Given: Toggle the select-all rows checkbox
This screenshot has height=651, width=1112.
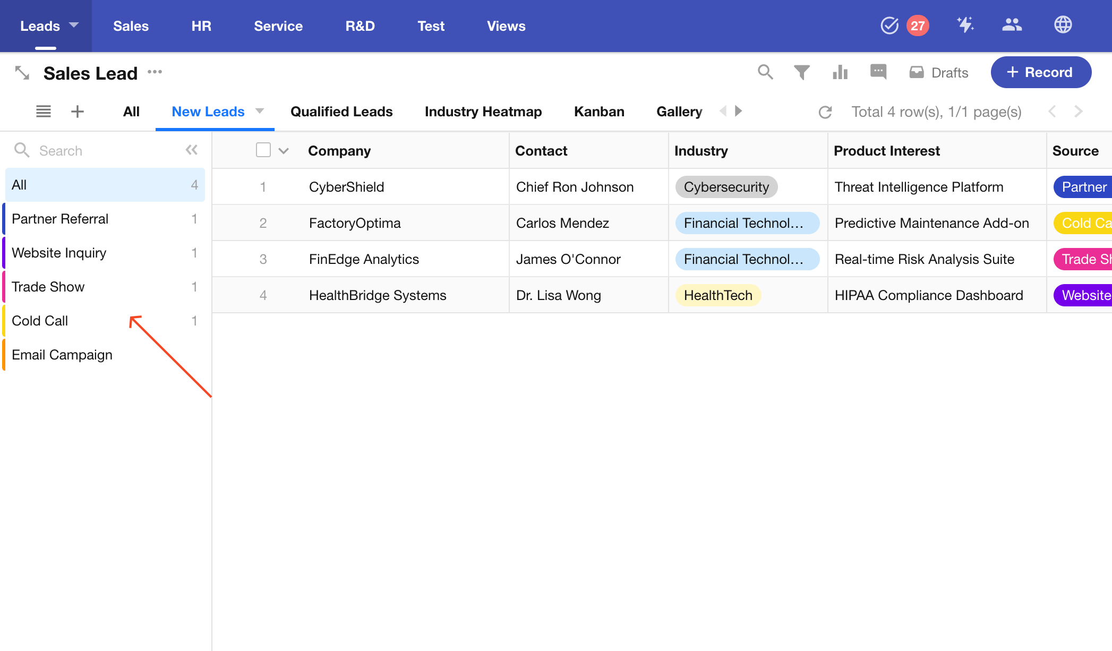Looking at the screenshot, I should 263,150.
